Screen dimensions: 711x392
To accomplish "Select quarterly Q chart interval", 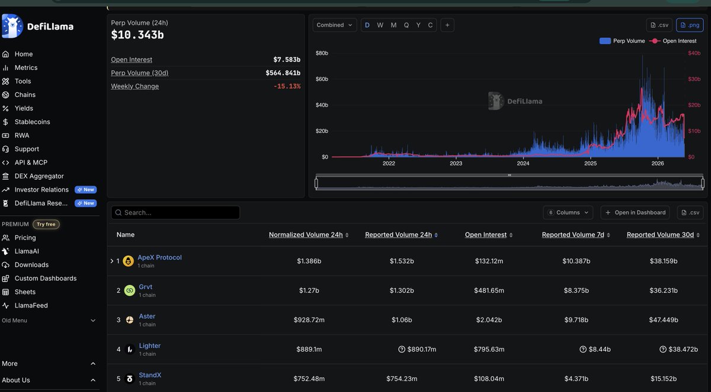I will (406, 25).
